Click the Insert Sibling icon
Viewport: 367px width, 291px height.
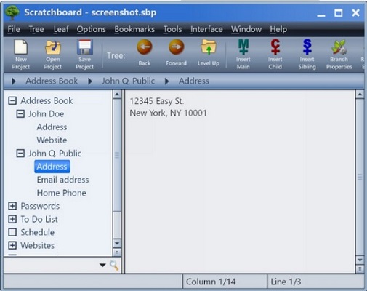click(307, 47)
